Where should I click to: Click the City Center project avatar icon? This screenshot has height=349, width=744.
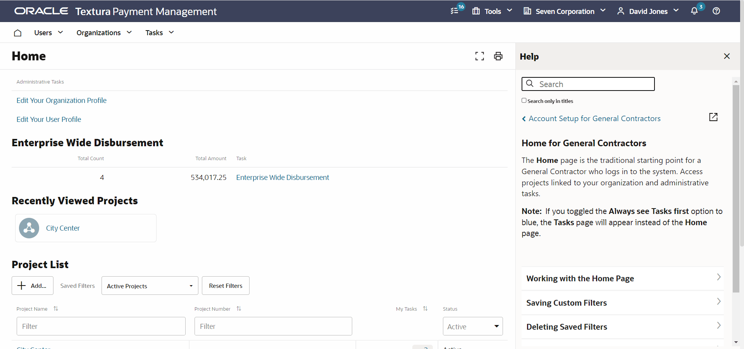[x=29, y=228]
